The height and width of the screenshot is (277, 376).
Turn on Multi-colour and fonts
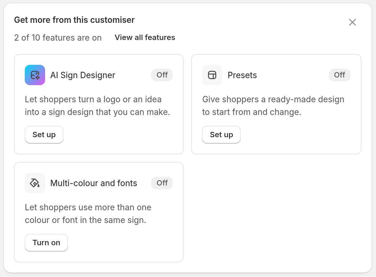(46, 242)
